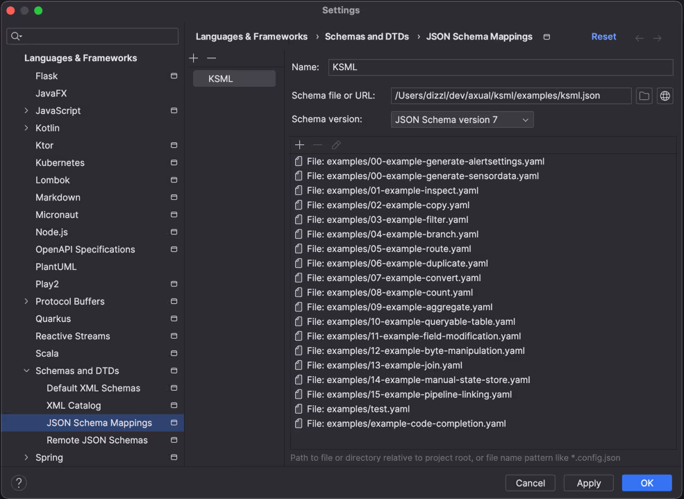
Task: Click the globe icon to load schema URL
Action: pos(665,96)
